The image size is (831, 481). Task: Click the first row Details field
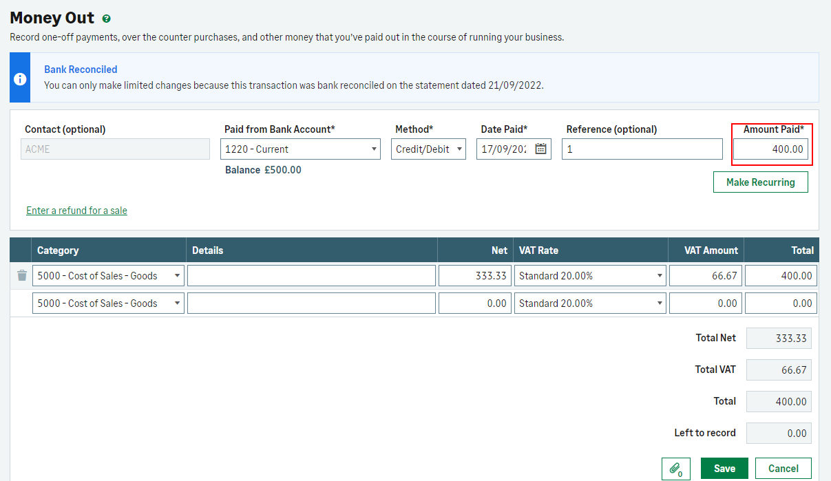(311, 276)
